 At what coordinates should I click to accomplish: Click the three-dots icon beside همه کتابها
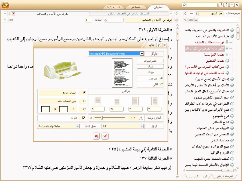[x=192, y=14]
